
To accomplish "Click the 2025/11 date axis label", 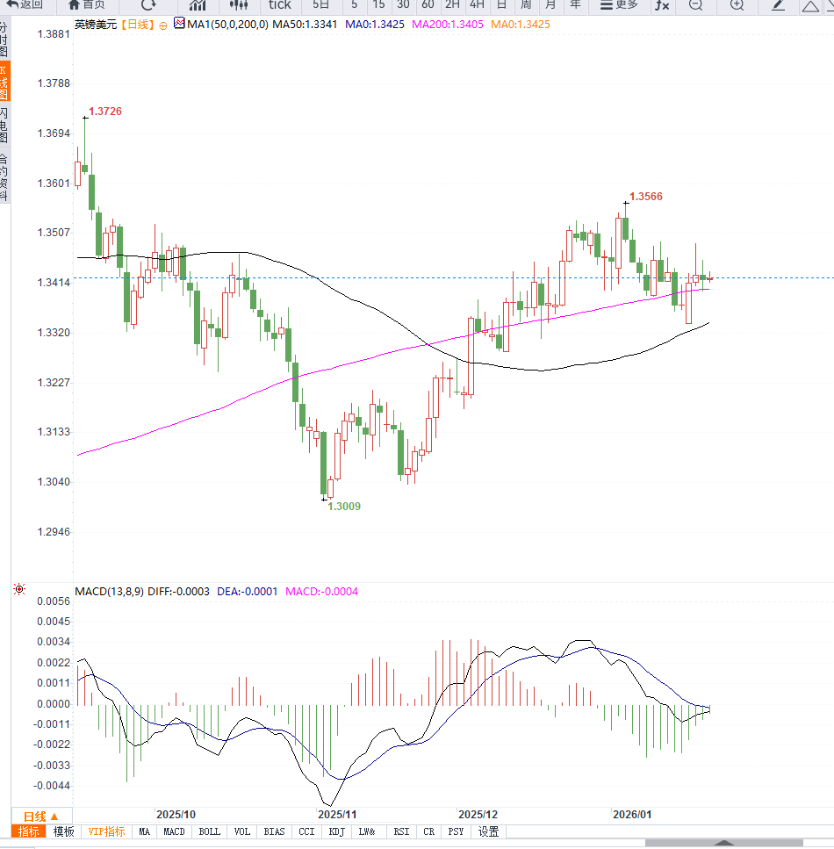I will tap(337, 815).
